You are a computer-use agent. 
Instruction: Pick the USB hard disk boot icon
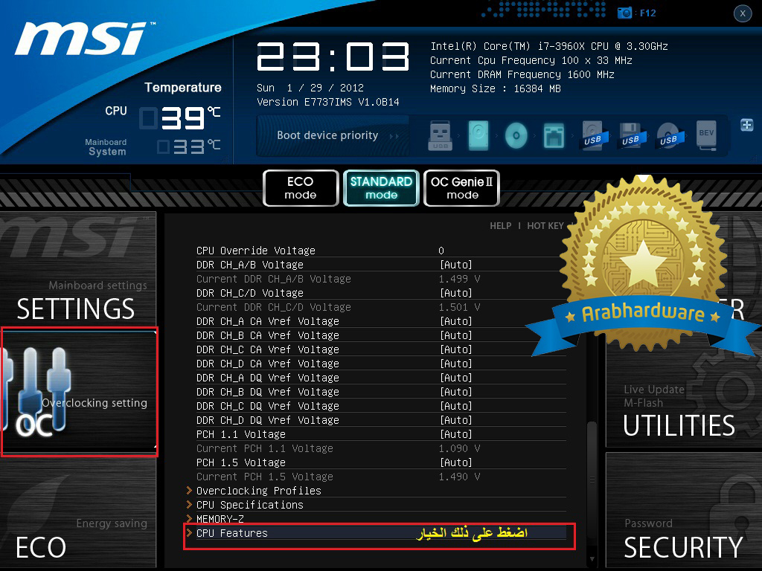(x=593, y=135)
